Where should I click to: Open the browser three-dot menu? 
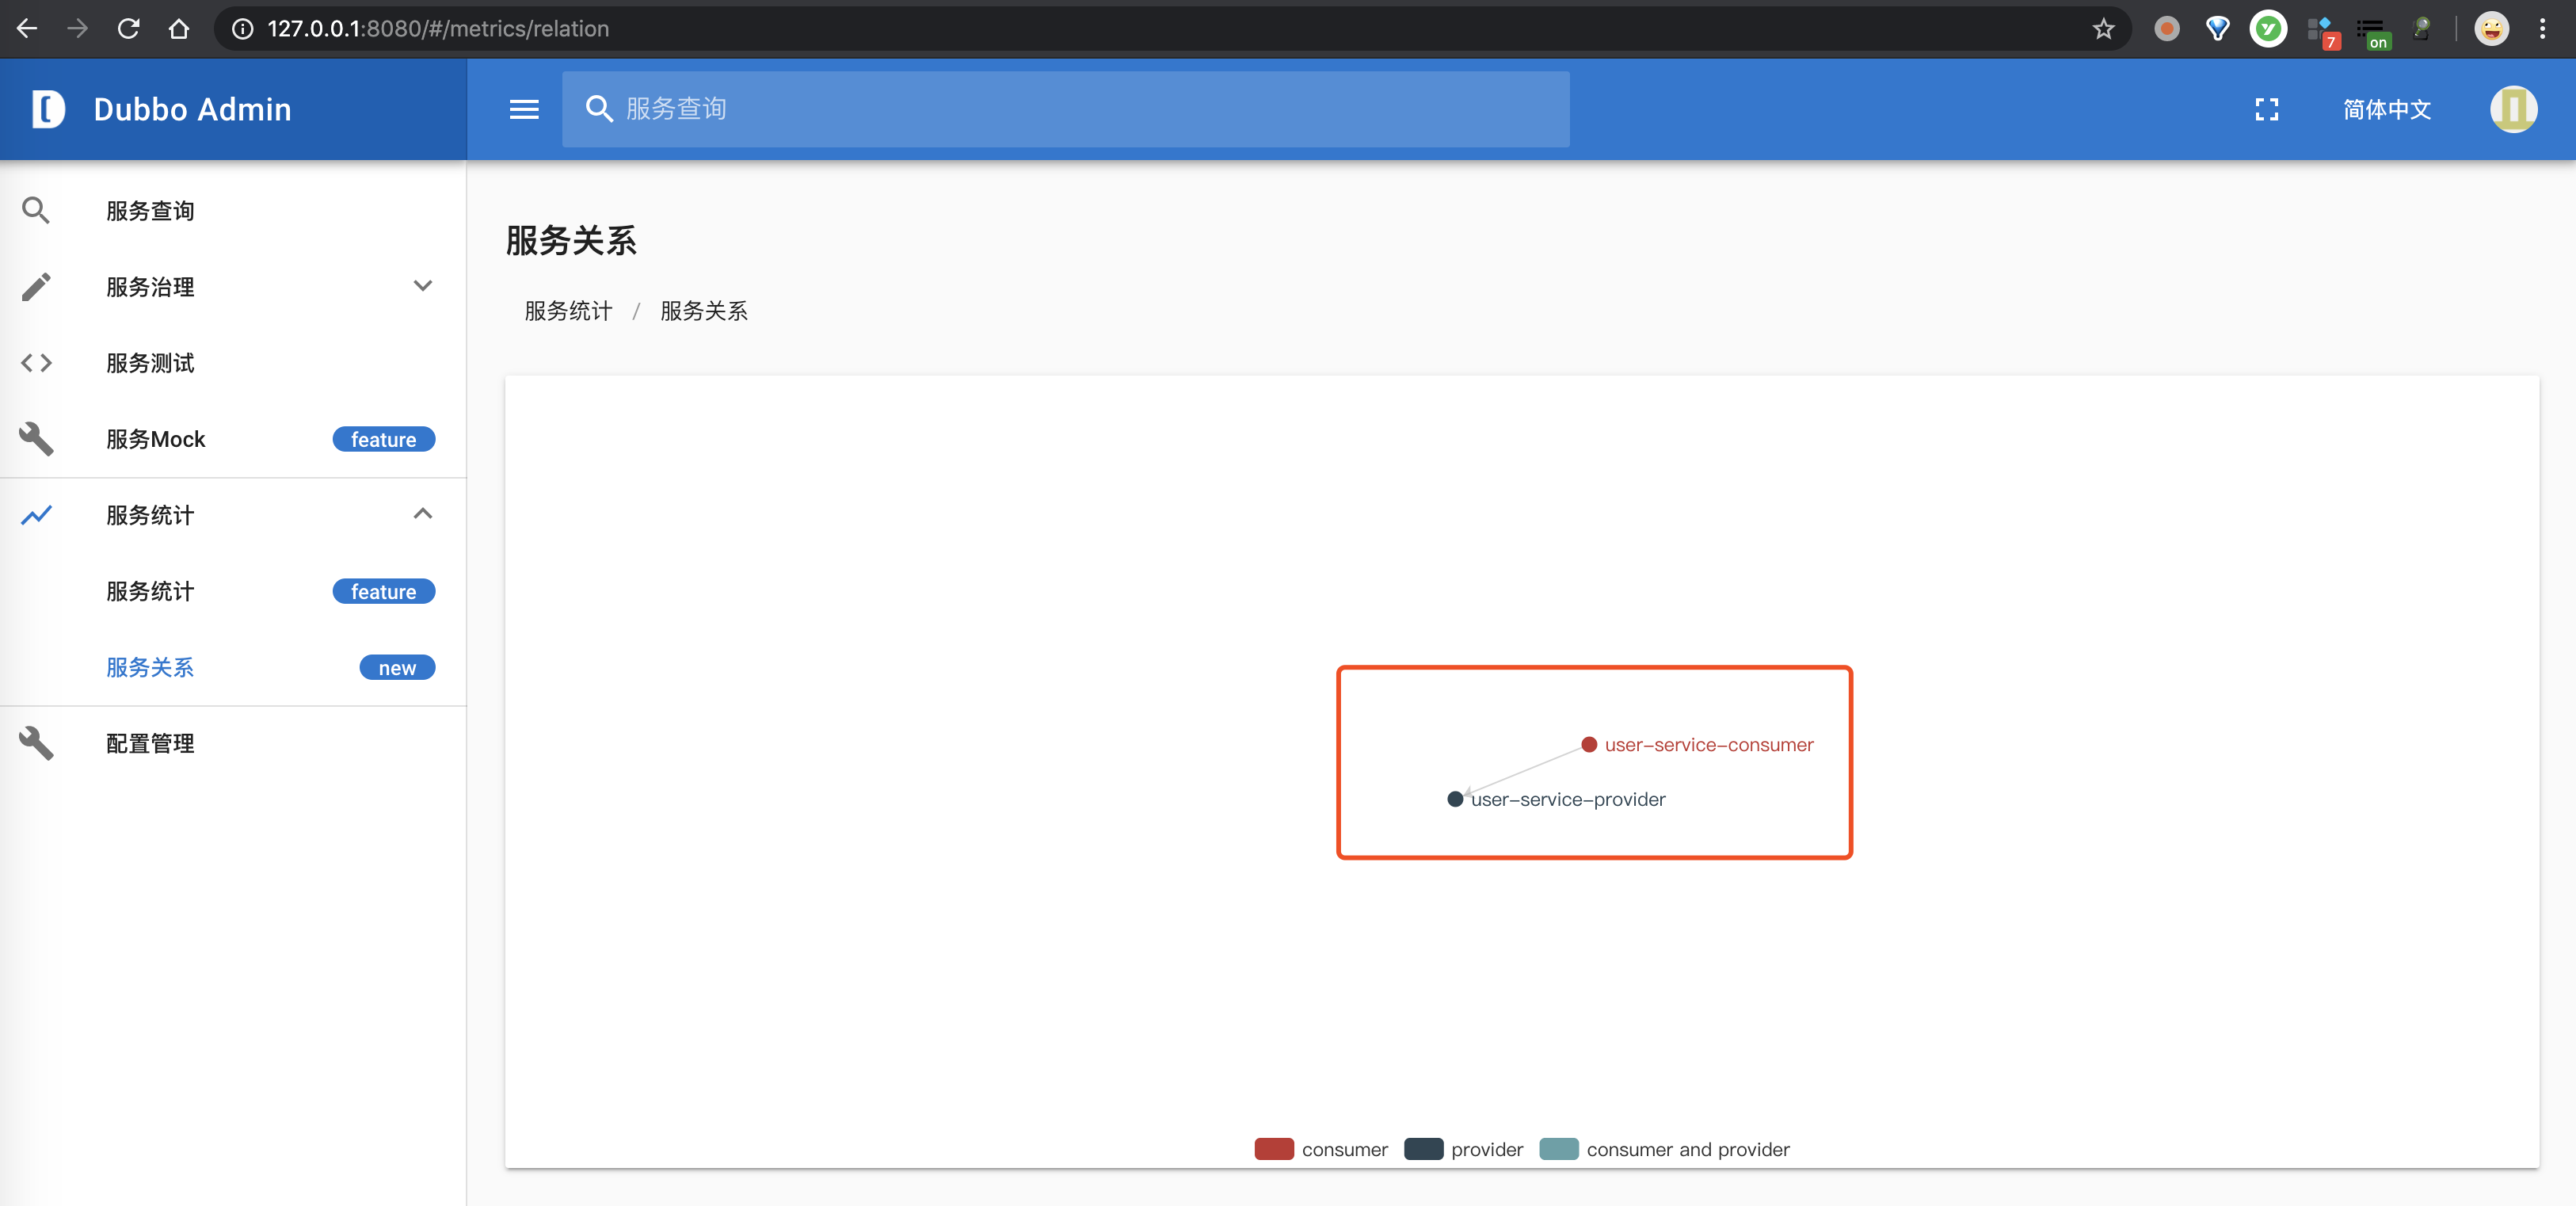pyautogui.click(x=2542, y=29)
